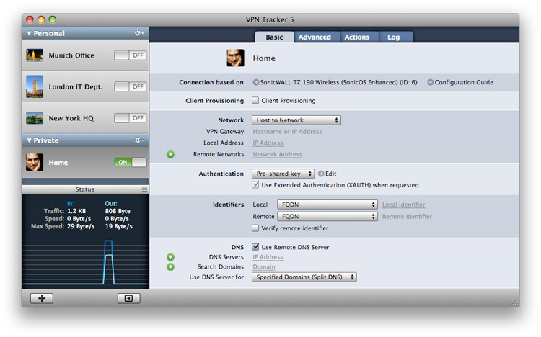
Task: Switch to the Basic tab
Action: coord(274,37)
